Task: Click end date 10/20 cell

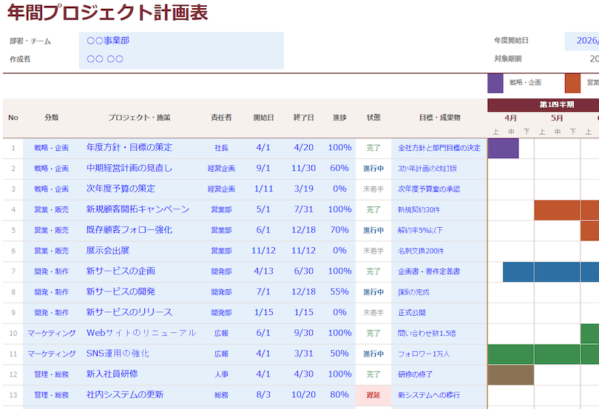Action: tap(303, 396)
